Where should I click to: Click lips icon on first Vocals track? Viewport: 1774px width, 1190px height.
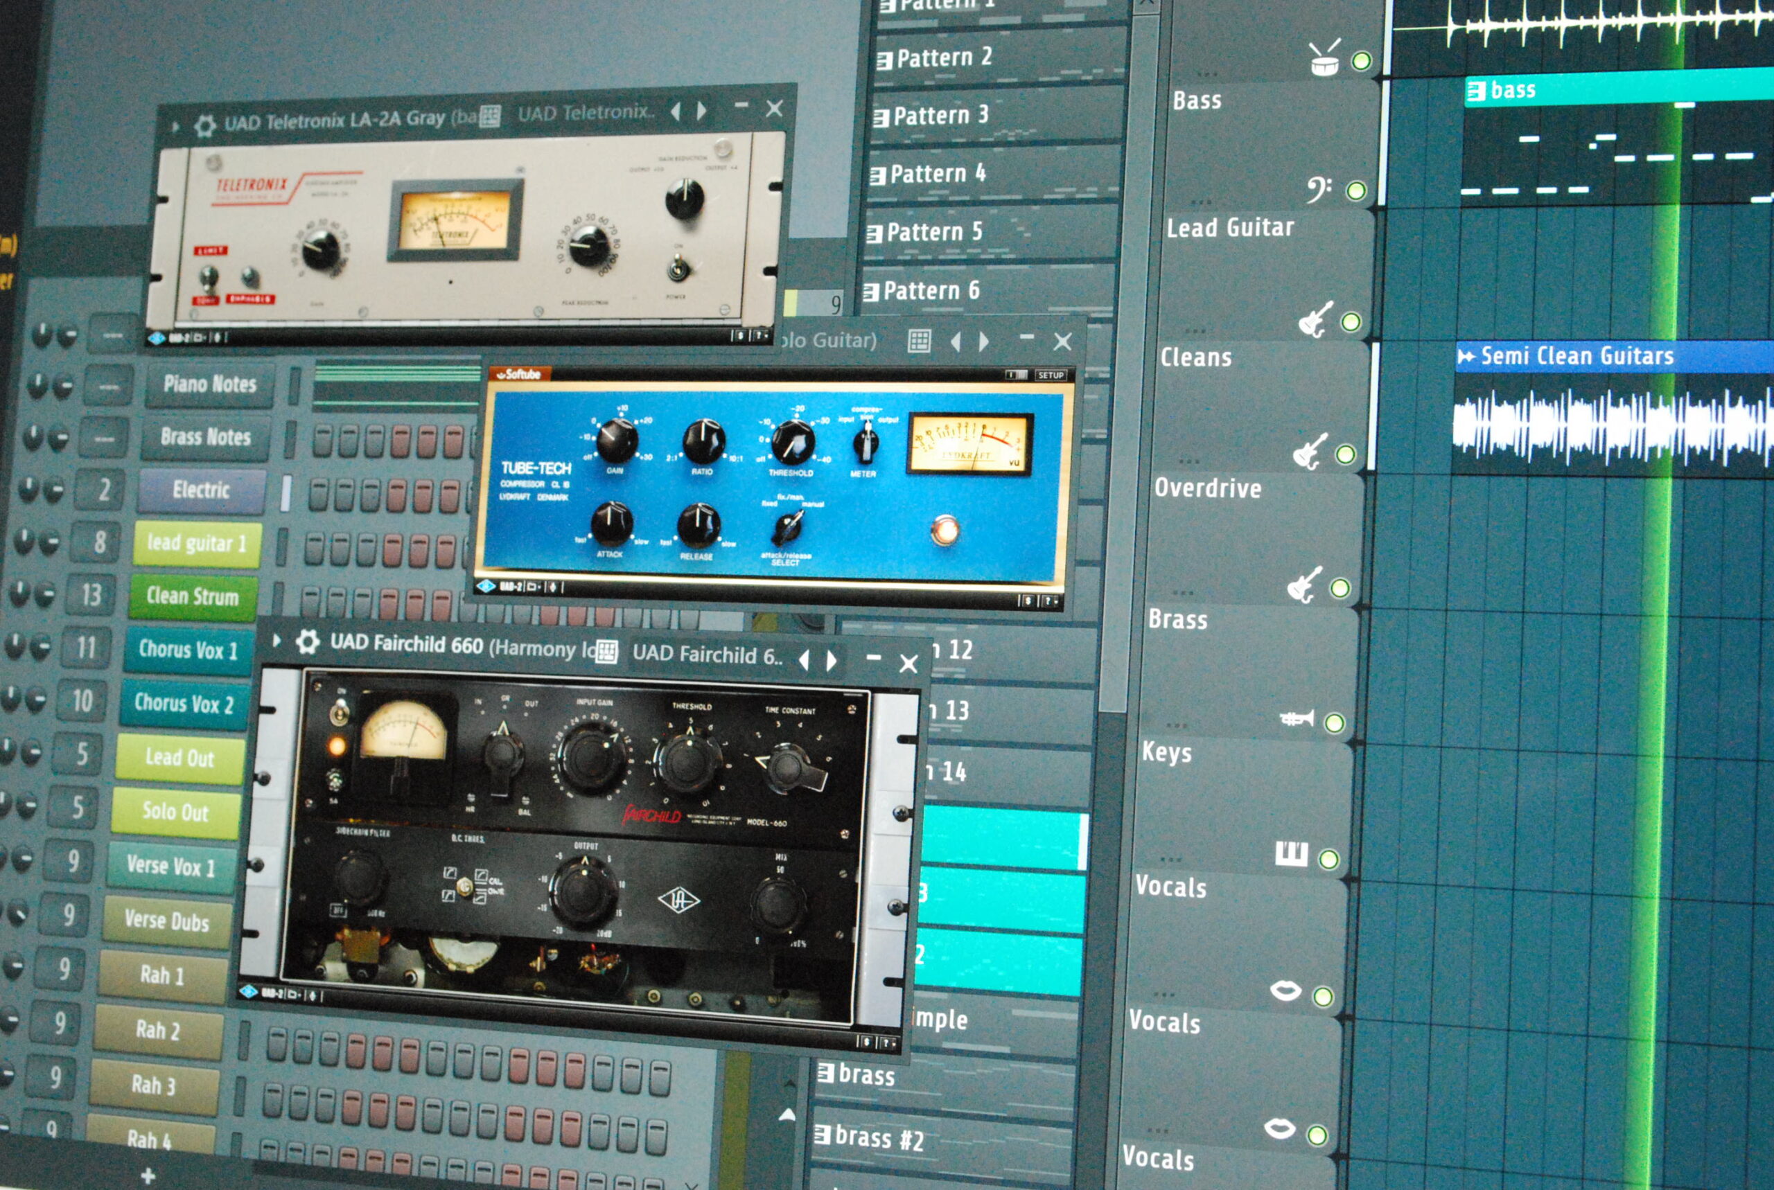point(1285,991)
